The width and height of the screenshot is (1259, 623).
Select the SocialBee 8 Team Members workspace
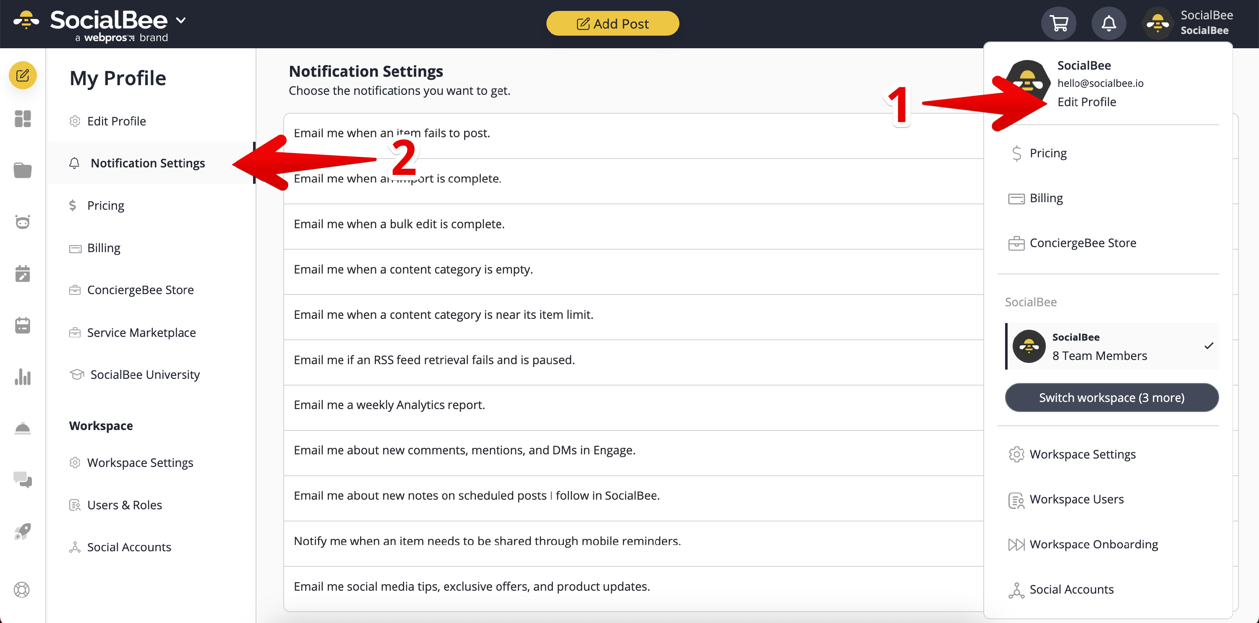point(1113,347)
